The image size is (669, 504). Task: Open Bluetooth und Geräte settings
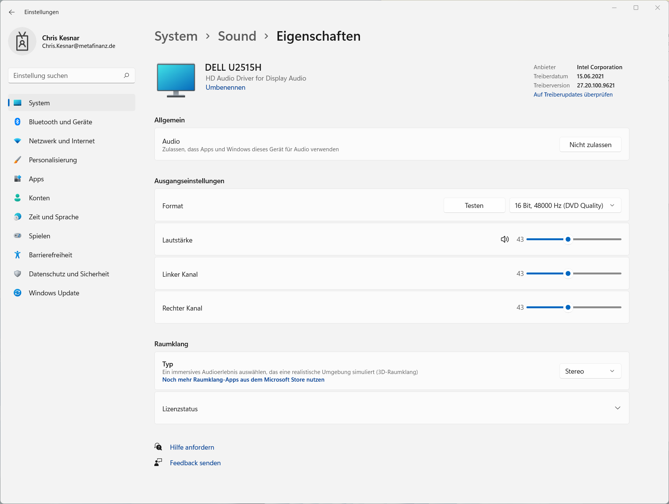click(x=71, y=122)
